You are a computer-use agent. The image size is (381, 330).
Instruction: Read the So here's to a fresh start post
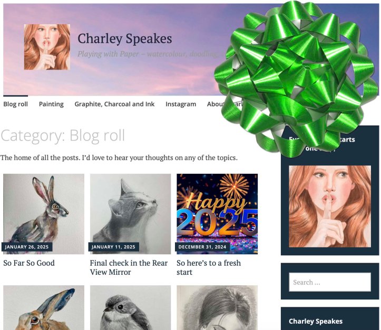coord(209,268)
